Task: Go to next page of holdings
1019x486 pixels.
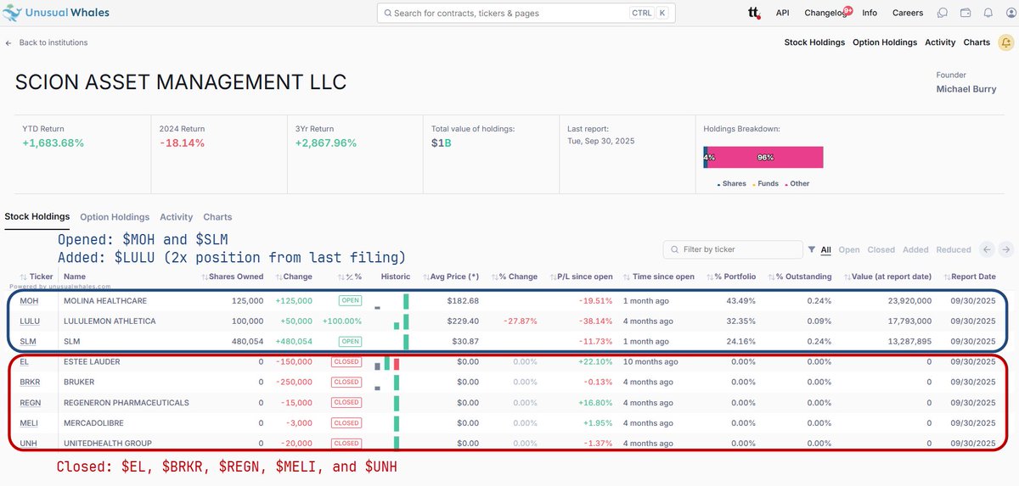Action: click(x=1005, y=249)
